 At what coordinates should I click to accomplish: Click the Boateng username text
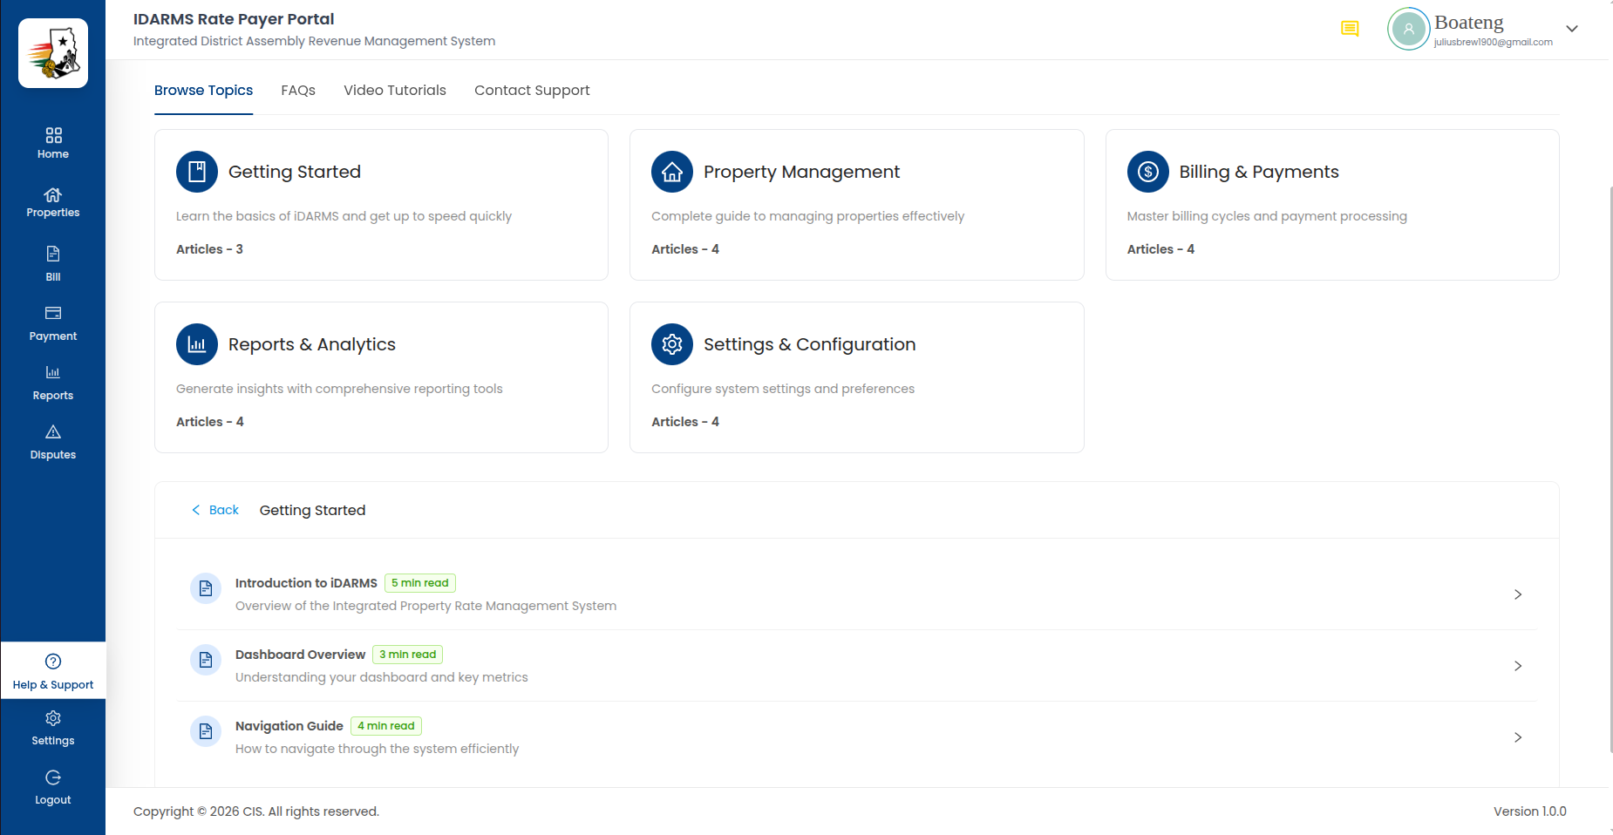point(1469,23)
